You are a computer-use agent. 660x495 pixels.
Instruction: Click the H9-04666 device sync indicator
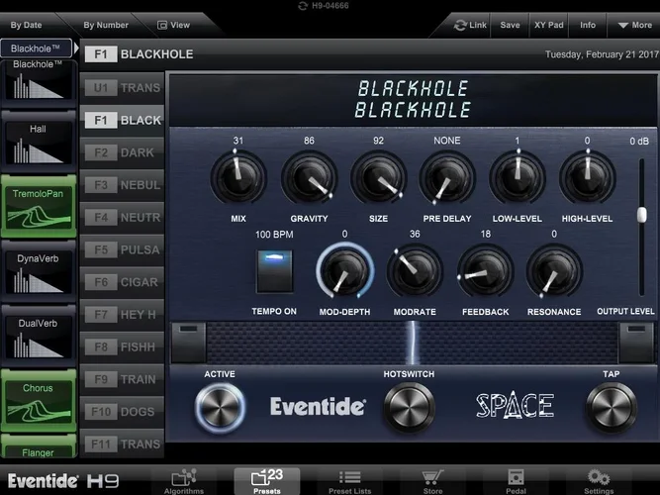[x=324, y=6]
